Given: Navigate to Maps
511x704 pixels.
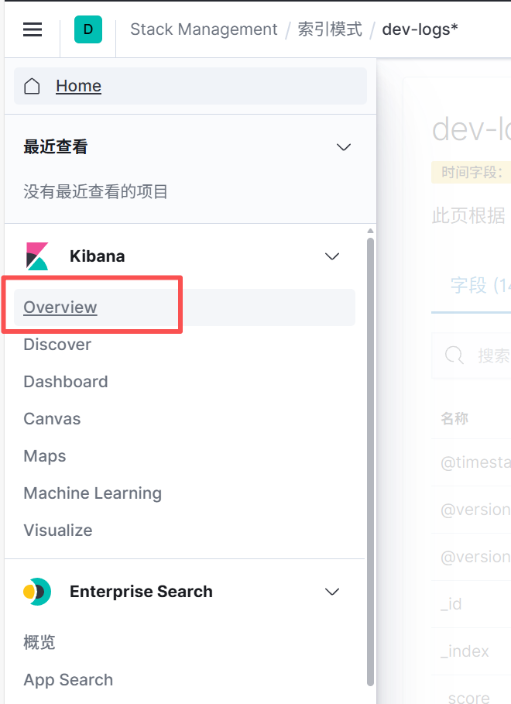Looking at the screenshot, I should point(45,456).
